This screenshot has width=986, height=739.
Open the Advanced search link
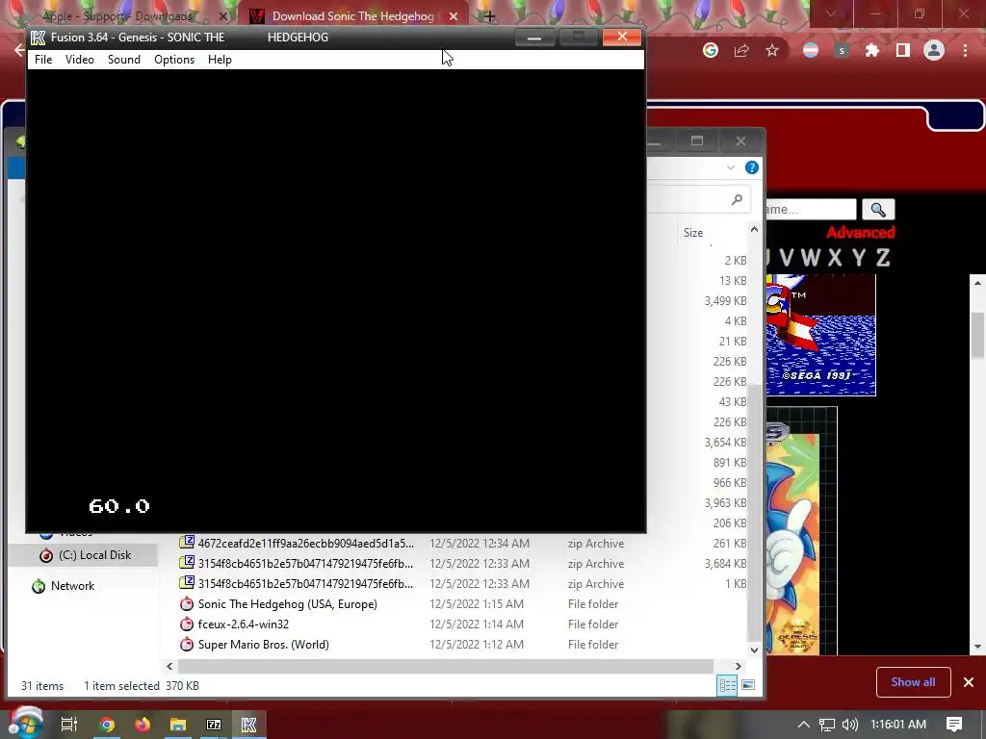(x=860, y=233)
